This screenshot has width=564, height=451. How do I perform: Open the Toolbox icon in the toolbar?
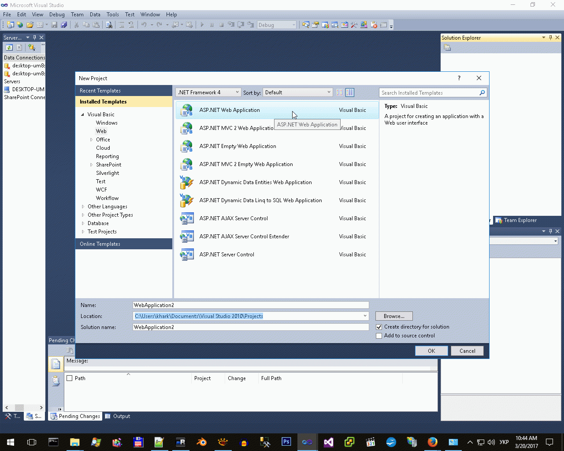(354, 25)
